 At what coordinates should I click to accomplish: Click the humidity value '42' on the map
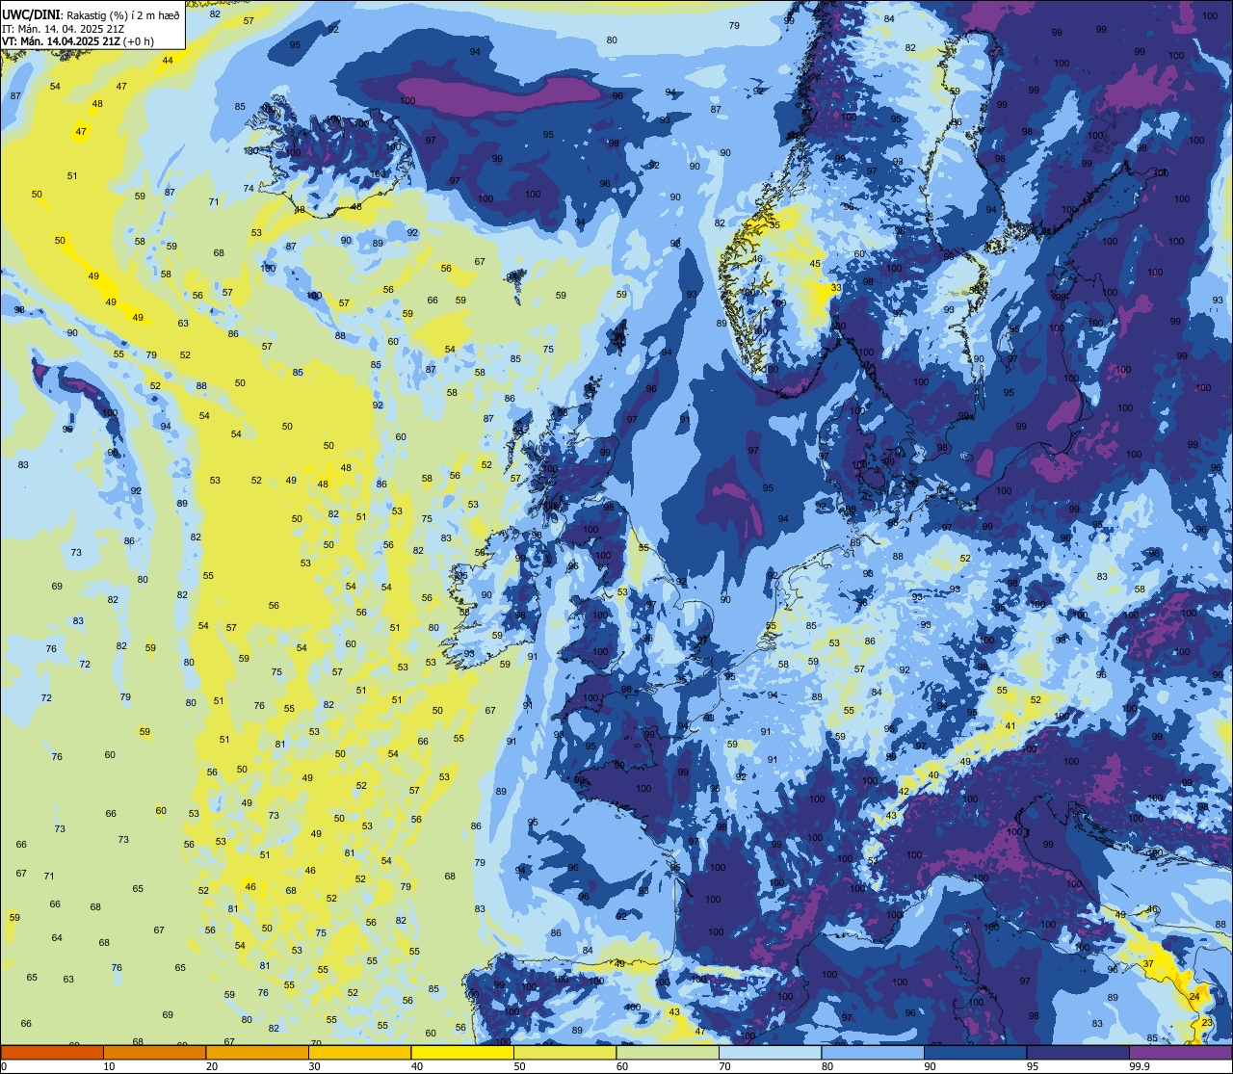(904, 791)
